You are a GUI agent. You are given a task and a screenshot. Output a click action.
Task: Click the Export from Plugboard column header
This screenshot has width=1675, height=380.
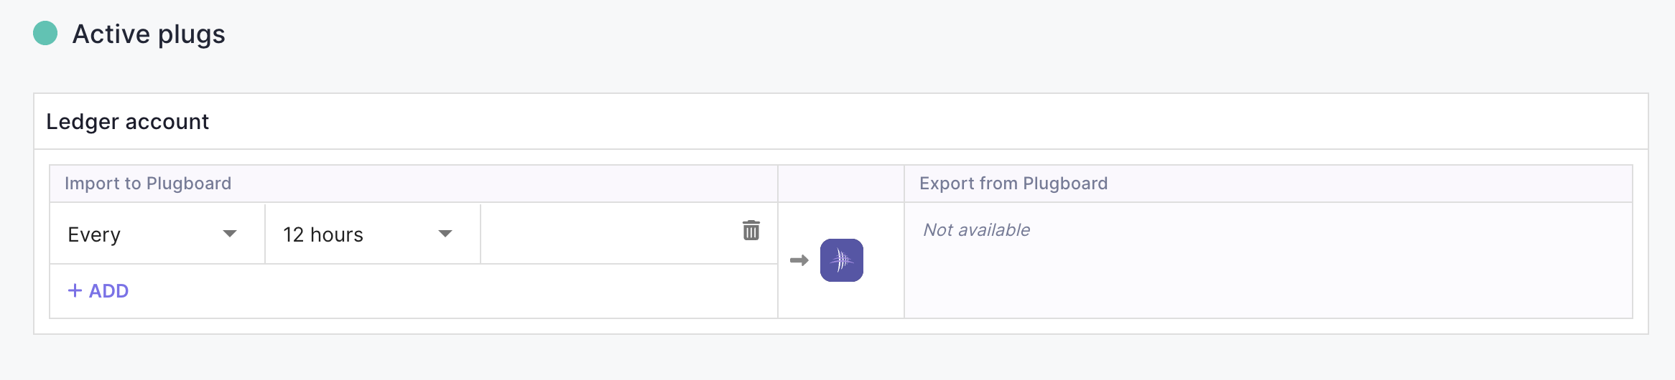point(1013,184)
